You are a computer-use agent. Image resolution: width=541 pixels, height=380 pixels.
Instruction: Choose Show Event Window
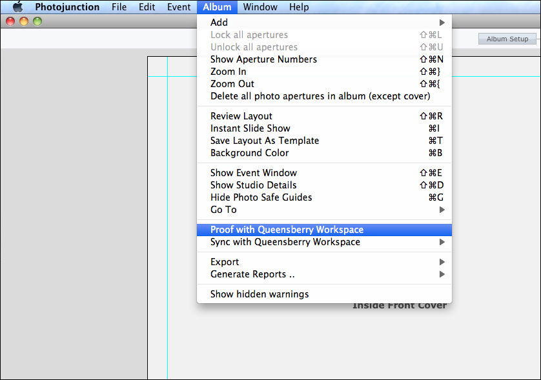tap(324, 173)
